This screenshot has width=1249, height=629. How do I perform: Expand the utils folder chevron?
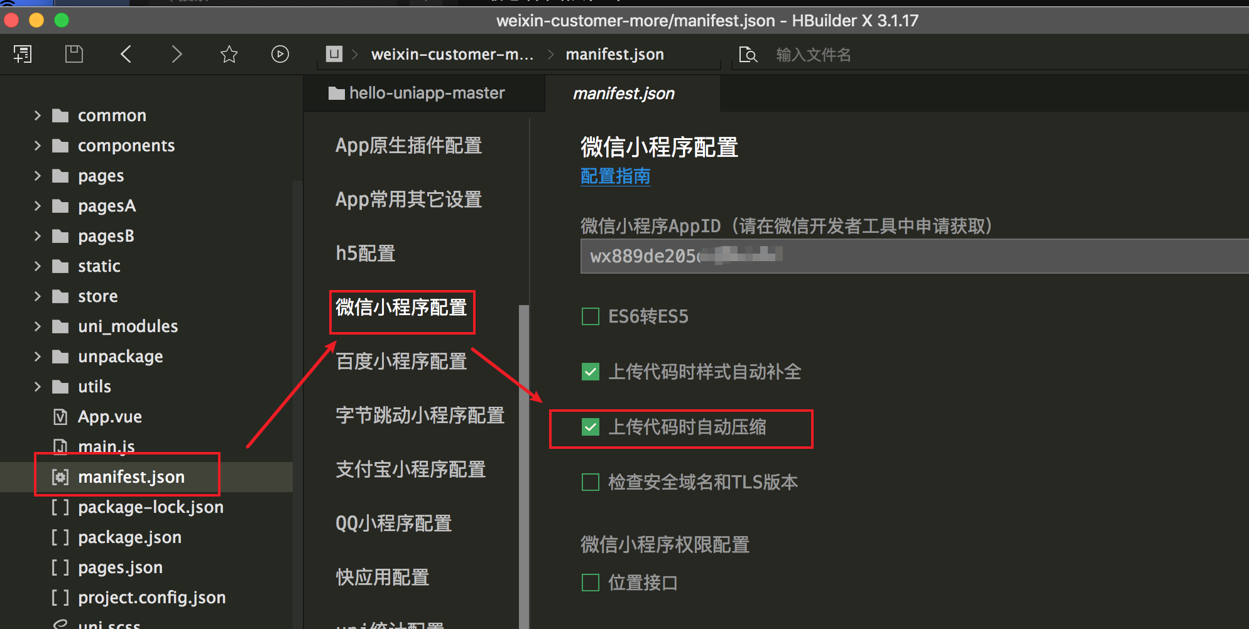tap(37, 387)
